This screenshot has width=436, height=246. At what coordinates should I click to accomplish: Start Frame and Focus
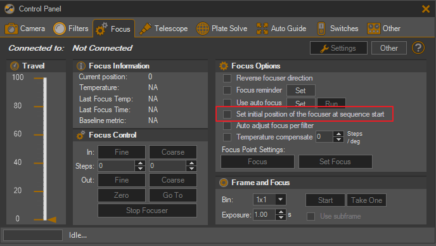(325, 200)
